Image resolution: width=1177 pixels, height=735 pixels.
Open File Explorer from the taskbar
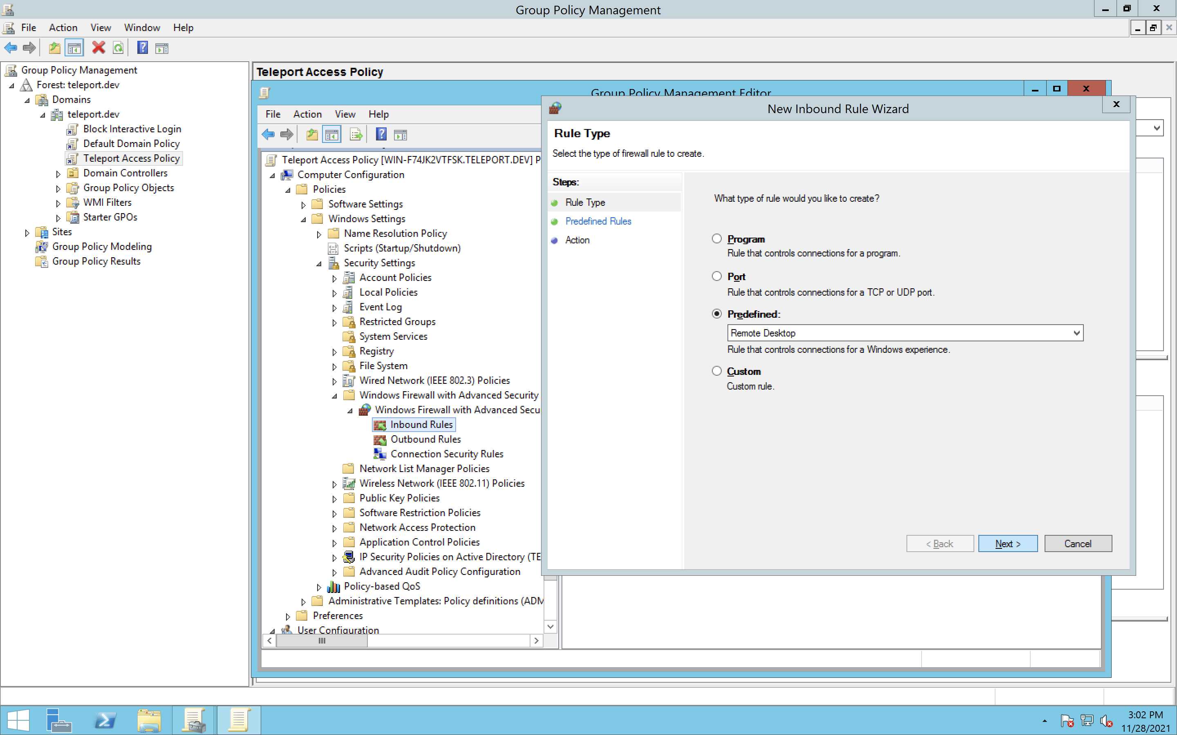(149, 720)
